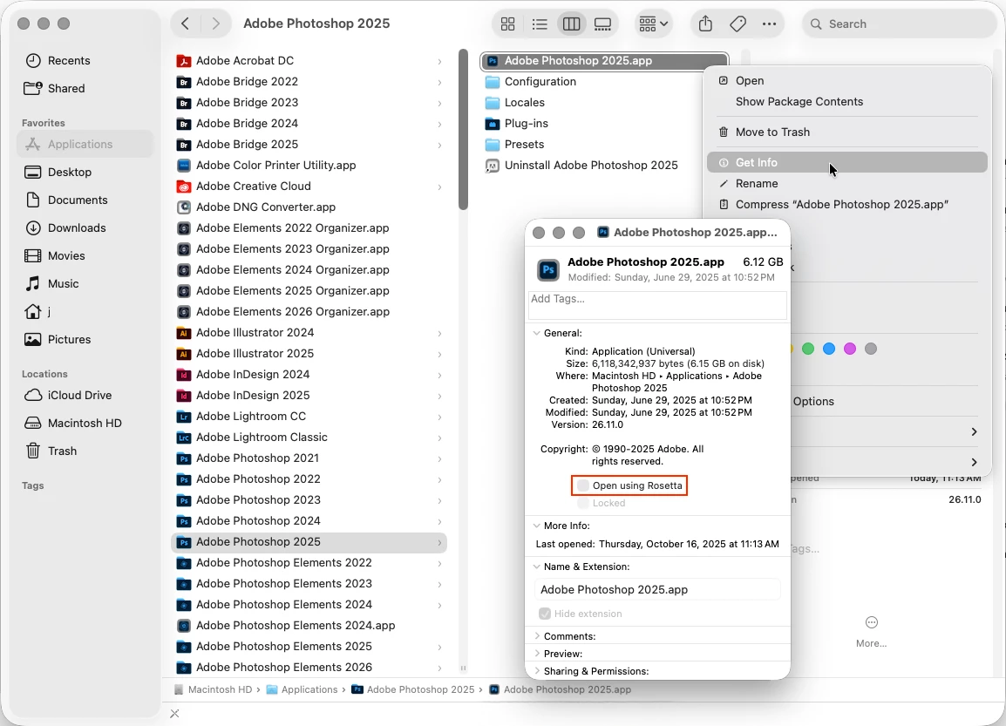Choose Get Info in context menu
The height and width of the screenshot is (726, 1006).
pyautogui.click(x=846, y=162)
